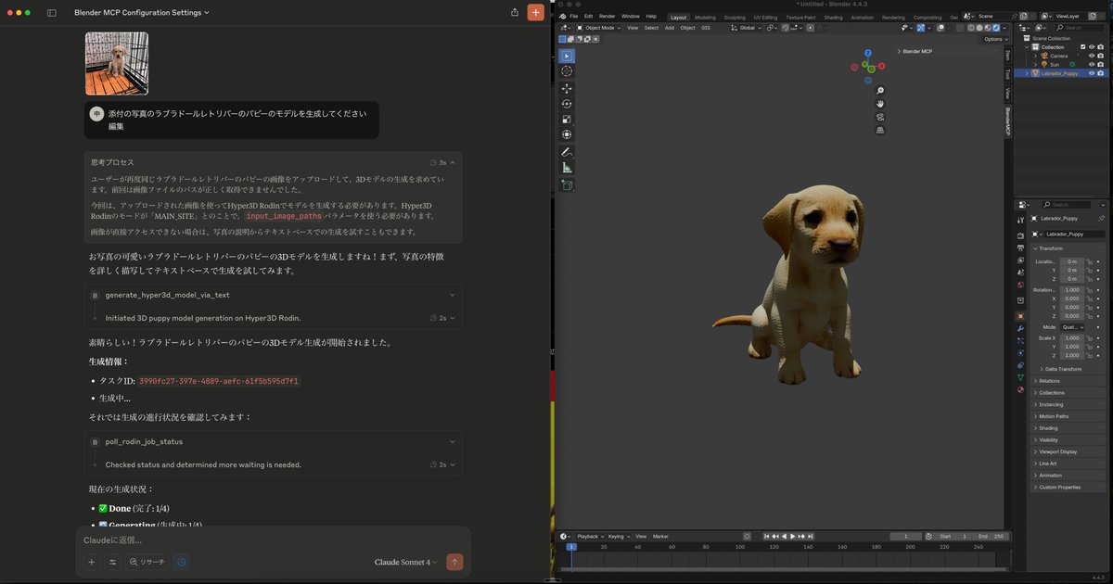Toggle Sun visibility eye in outliner
The image size is (1113, 584).
tap(1091, 64)
